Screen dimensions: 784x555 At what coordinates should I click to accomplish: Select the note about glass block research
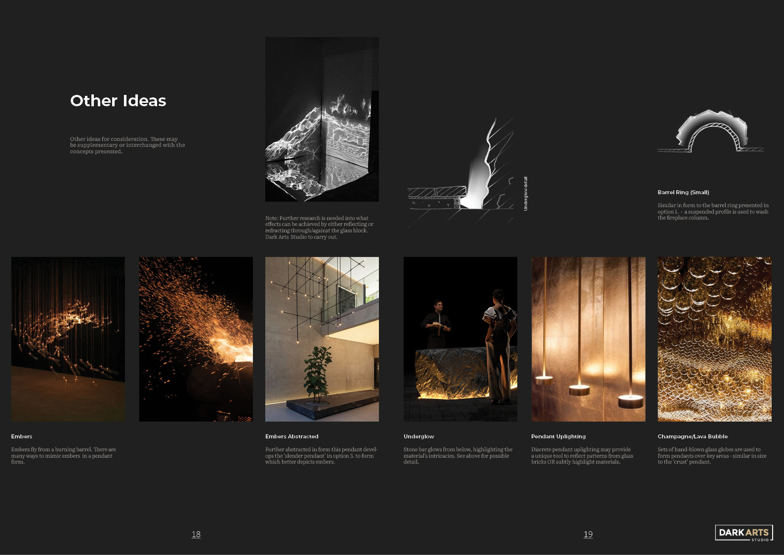coord(319,227)
